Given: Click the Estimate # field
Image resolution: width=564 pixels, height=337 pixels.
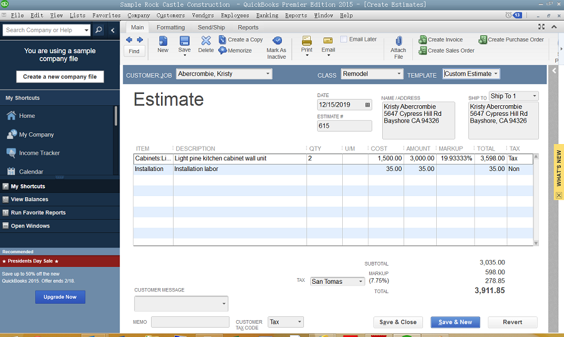Looking at the screenshot, I should click(344, 126).
